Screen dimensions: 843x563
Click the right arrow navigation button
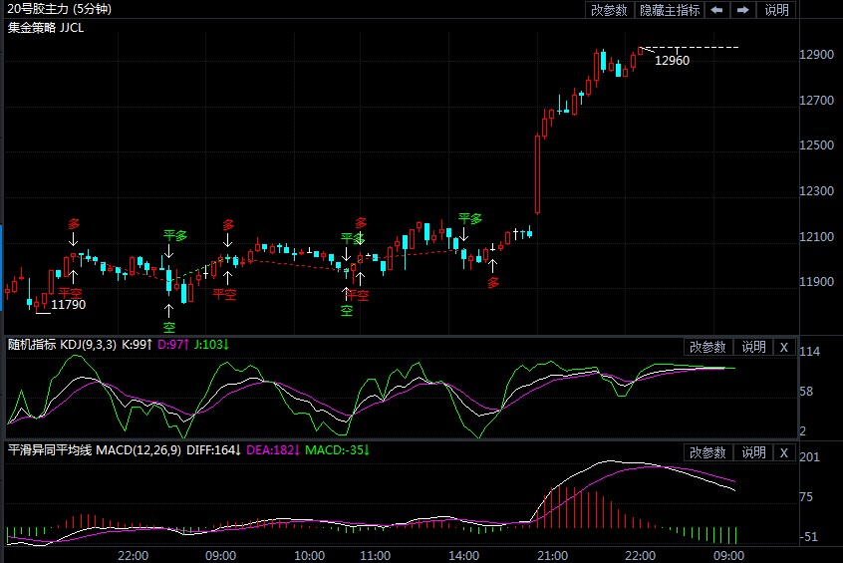pos(742,10)
